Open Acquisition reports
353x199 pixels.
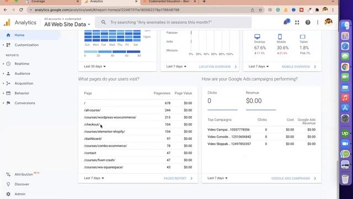(x=24, y=83)
